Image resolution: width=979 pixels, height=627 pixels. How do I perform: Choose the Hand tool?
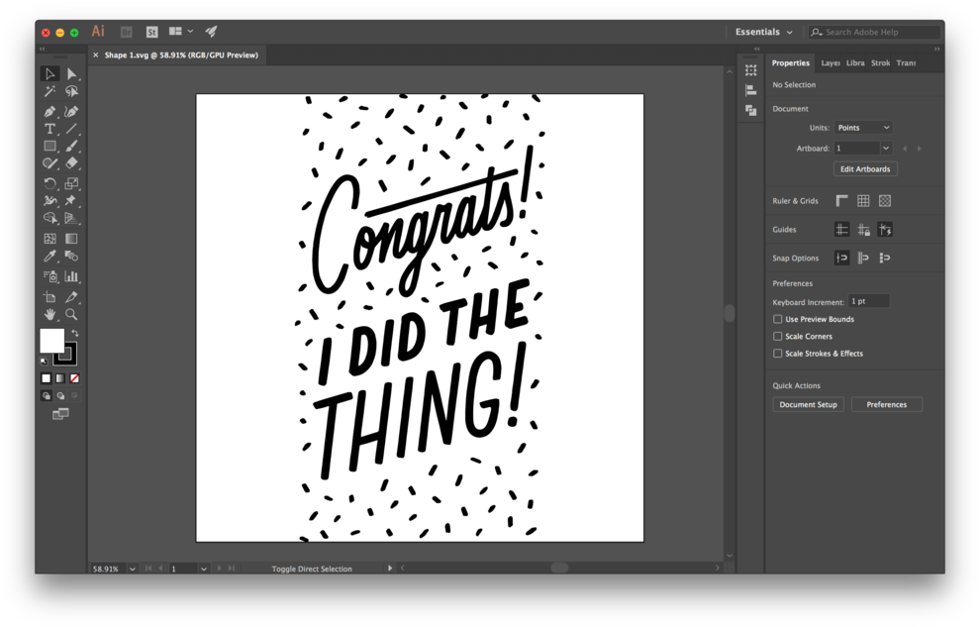click(49, 314)
